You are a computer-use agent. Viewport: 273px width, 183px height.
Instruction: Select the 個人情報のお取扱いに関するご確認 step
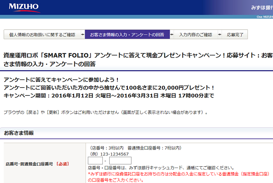42,35
